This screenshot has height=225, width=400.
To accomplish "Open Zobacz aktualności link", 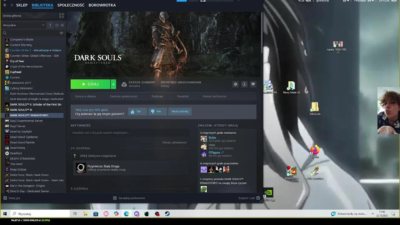I will (x=174, y=142).
